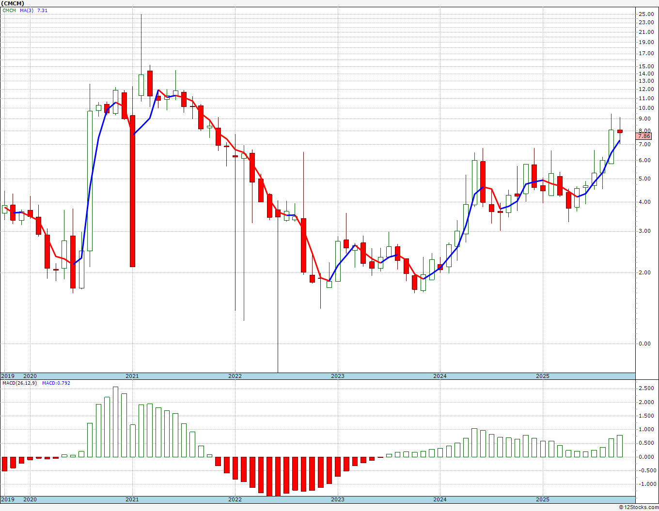Select the latest red candle near 8.00
659x511 pixels.
pos(620,131)
